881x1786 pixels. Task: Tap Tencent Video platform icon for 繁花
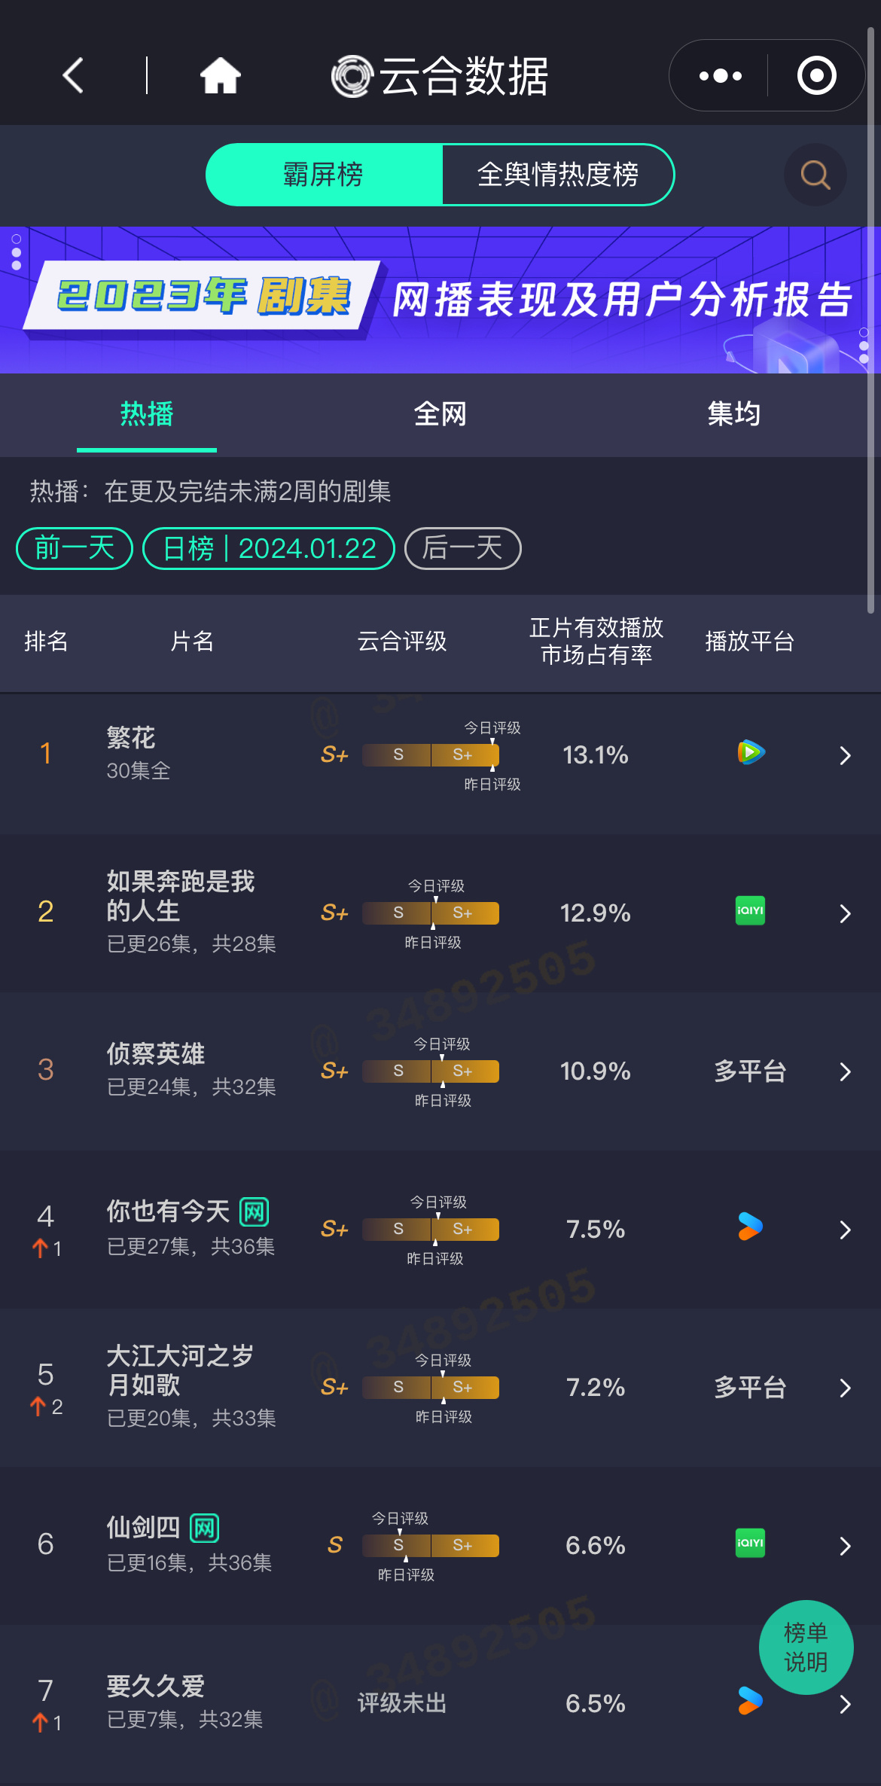point(751,752)
